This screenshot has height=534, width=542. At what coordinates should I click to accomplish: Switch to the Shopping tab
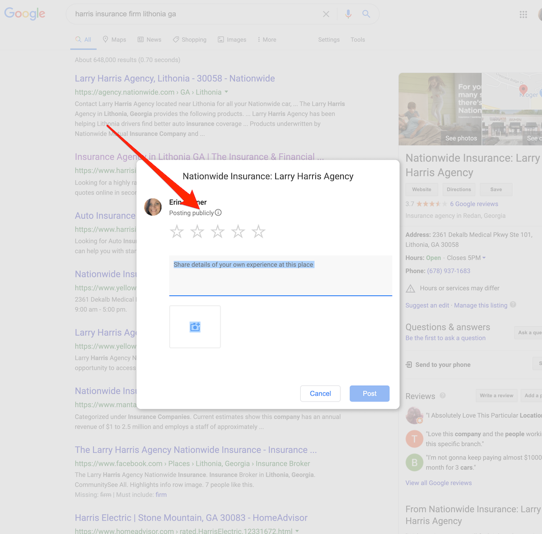pos(189,39)
